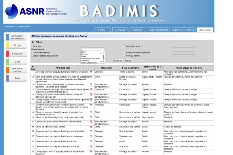This screenshot has width=233, height=155.
Task: Collapse the Filtres section triangle
Action: pos(33,42)
